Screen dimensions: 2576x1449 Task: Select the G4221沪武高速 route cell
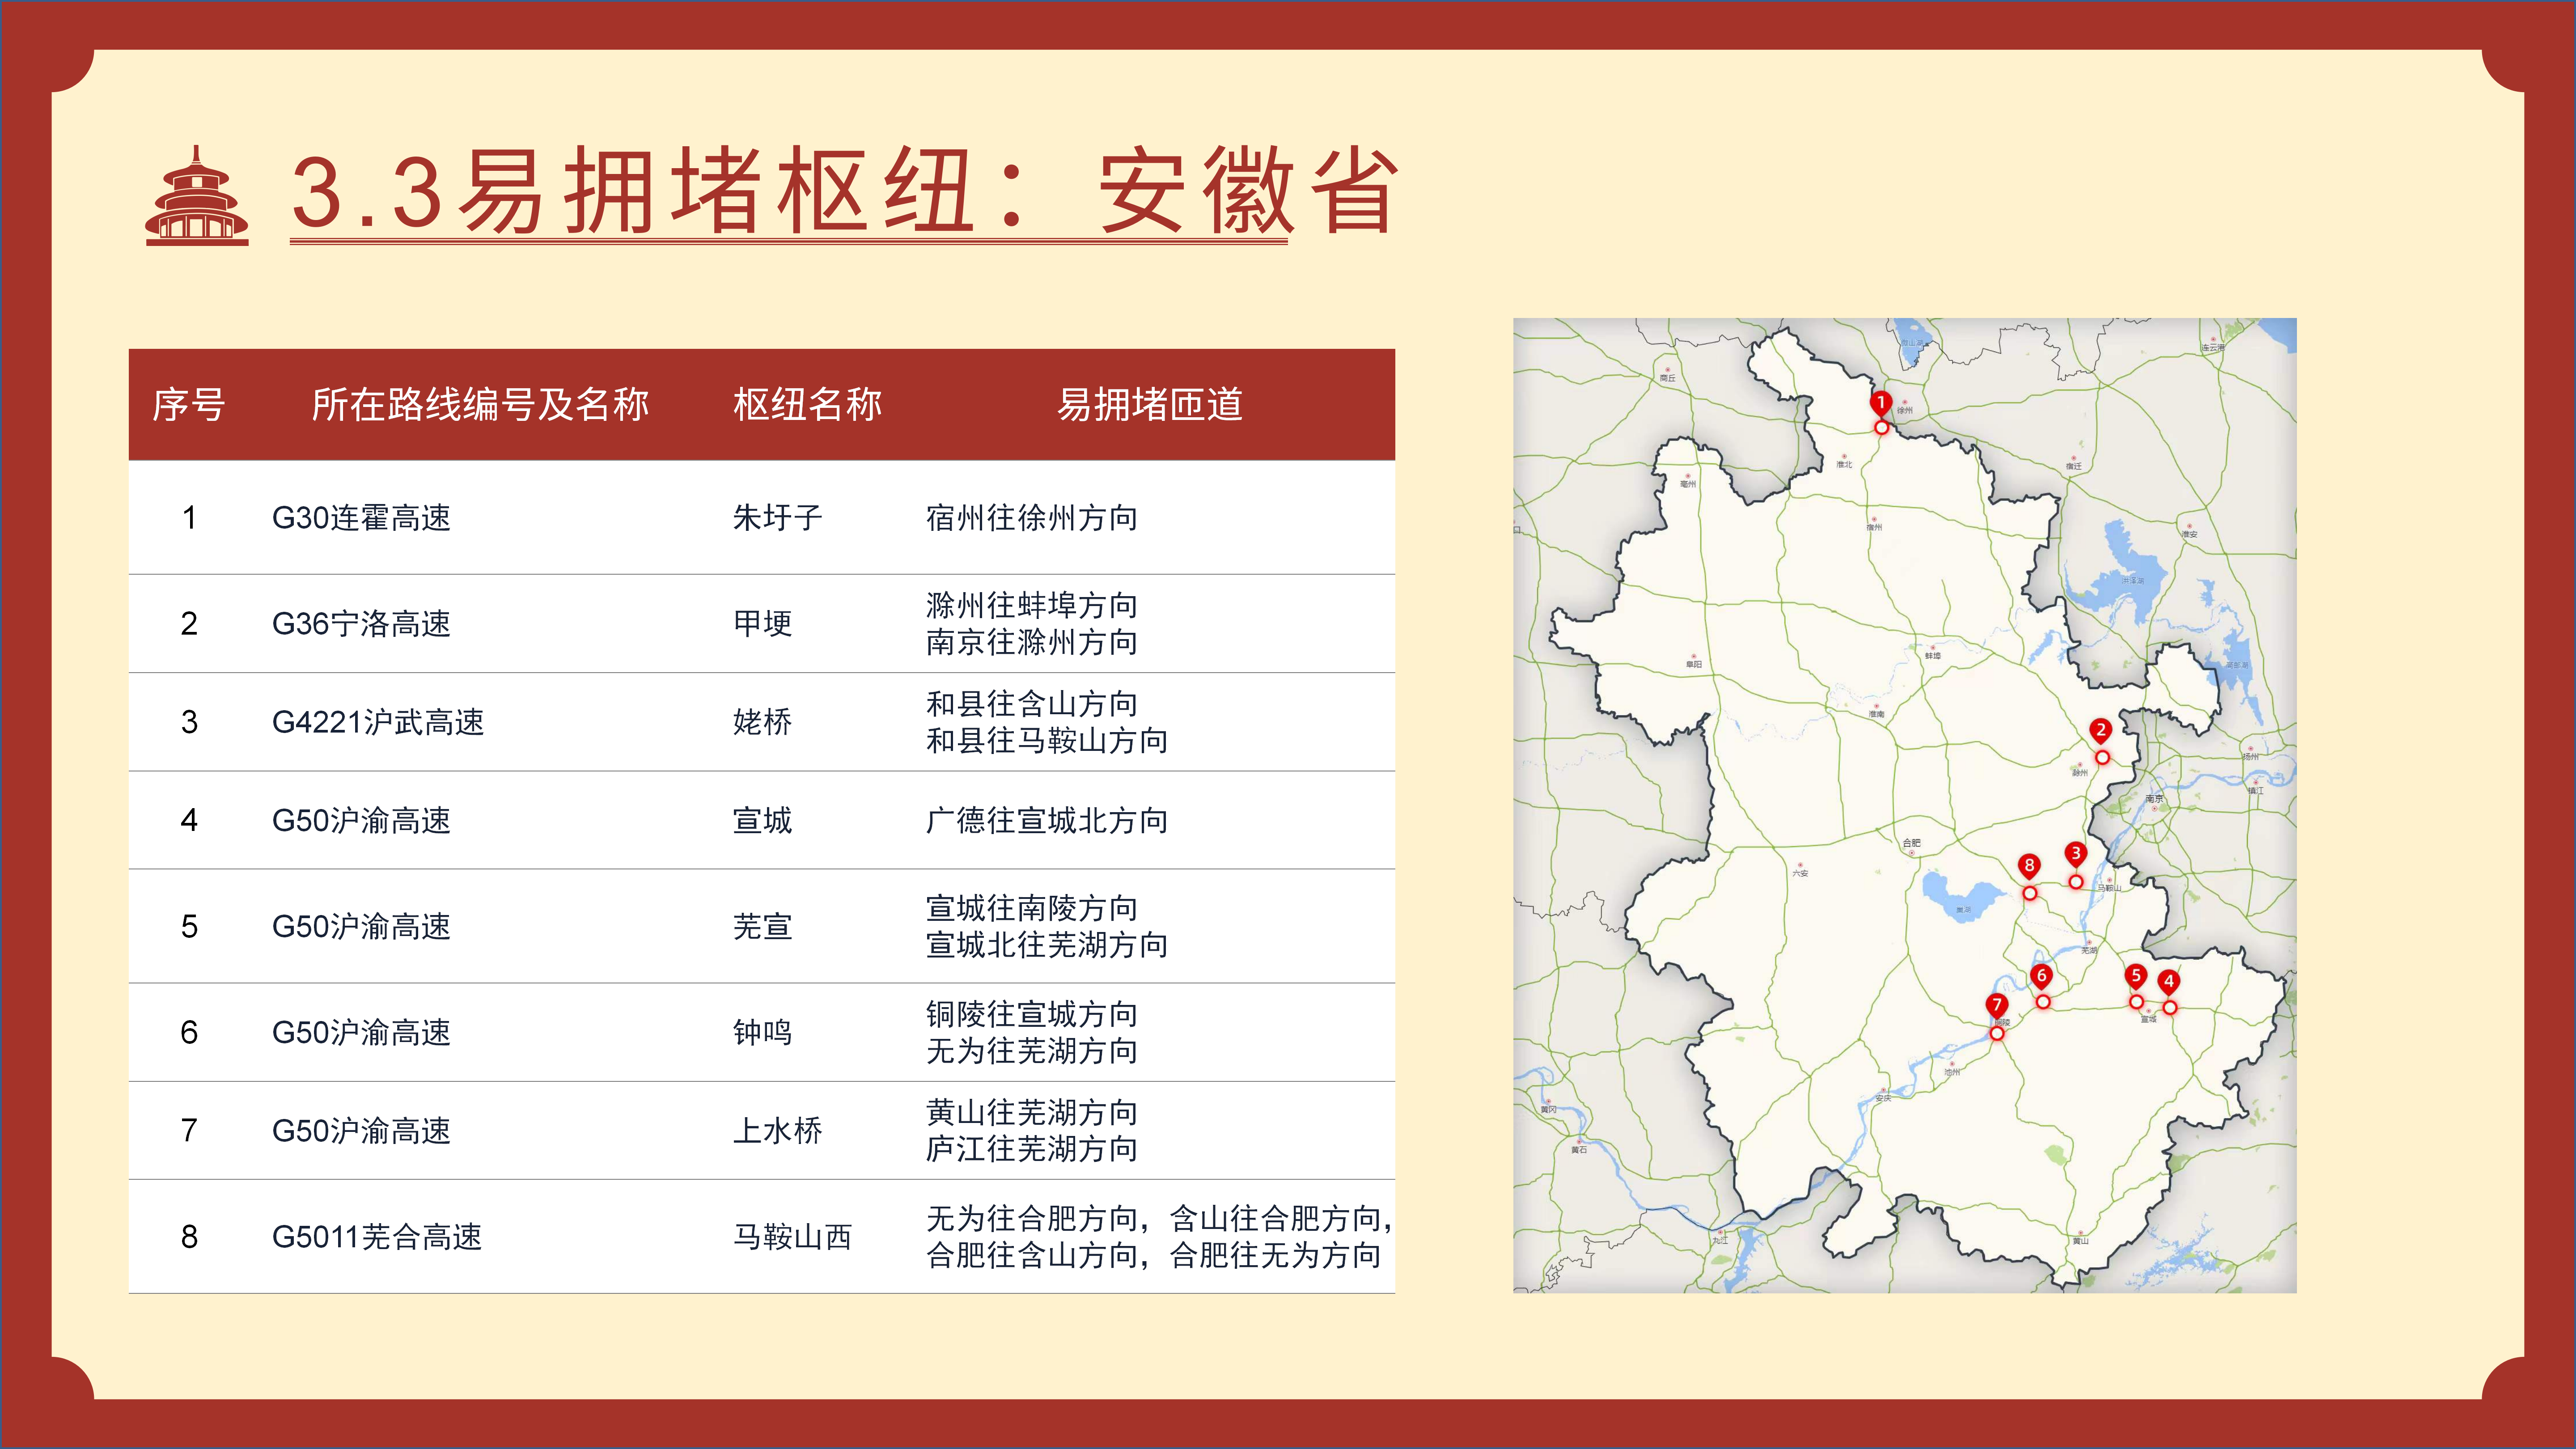click(x=378, y=722)
